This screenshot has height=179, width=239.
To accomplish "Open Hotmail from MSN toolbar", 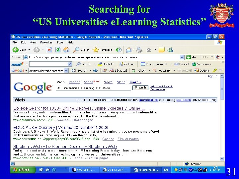I will tap(182, 64).
